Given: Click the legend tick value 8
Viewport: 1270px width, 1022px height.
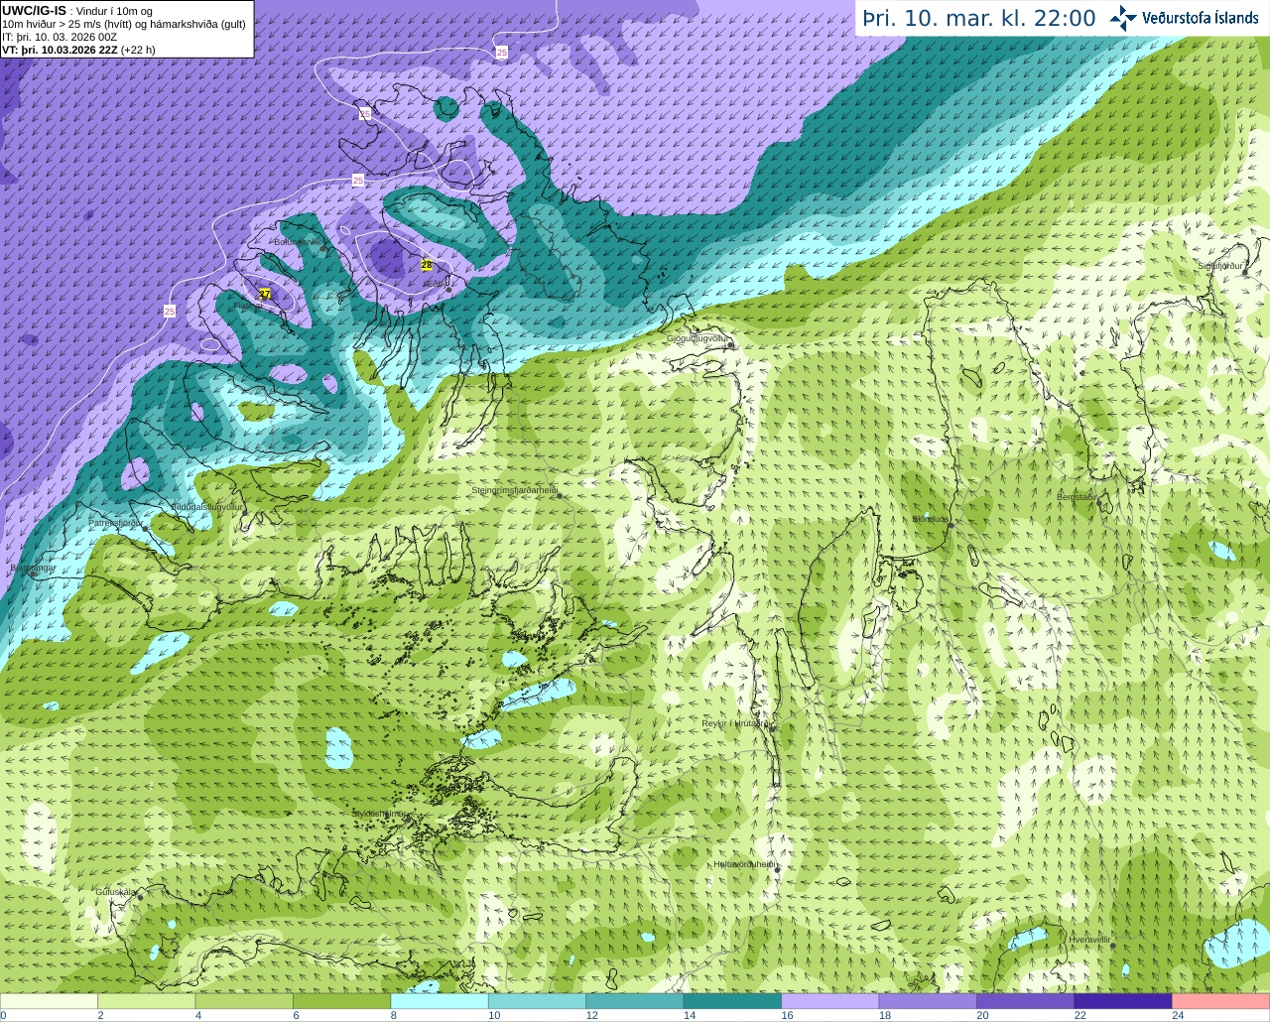Looking at the screenshot, I should pyautogui.click(x=394, y=1015).
